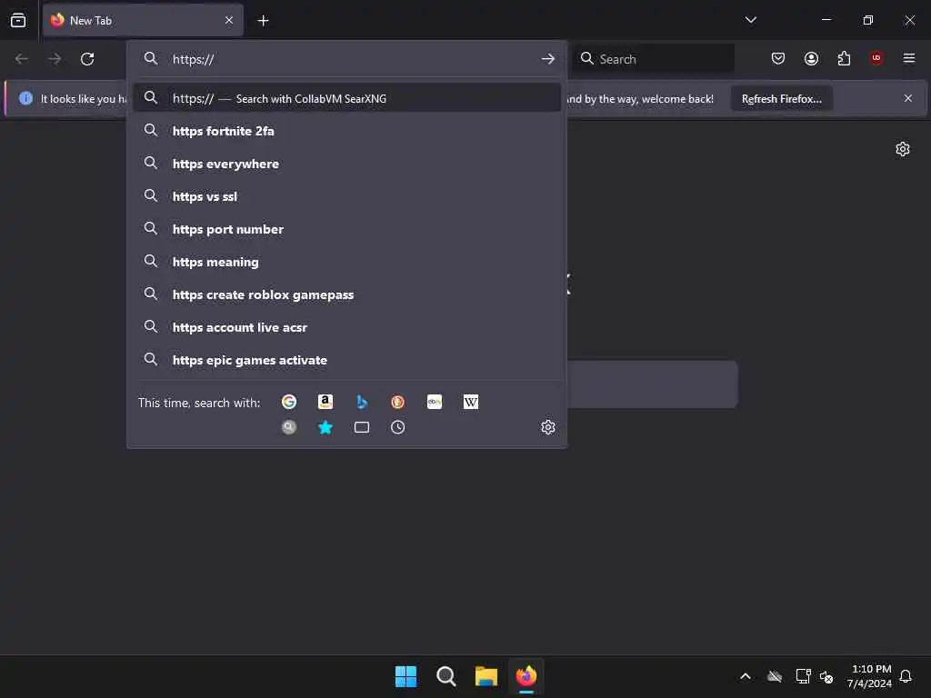Open the Extensions puzzle icon
This screenshot has height=698, width=931.
(844, 58)
